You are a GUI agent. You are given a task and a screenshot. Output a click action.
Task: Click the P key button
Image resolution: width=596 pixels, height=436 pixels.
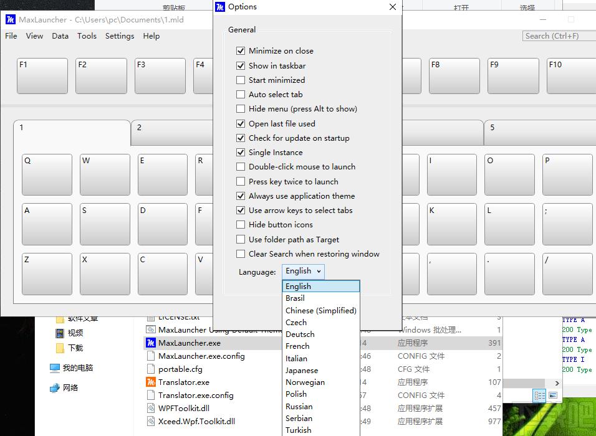(567, 174)
